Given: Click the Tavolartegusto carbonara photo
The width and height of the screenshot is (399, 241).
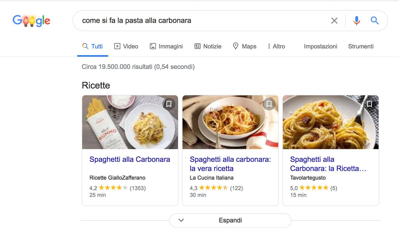Looking at the screenshot, I should 331,122.
